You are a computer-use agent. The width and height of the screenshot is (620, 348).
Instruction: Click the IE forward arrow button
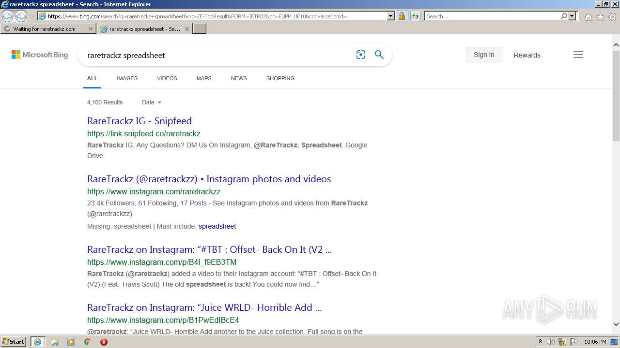point(21,16)
